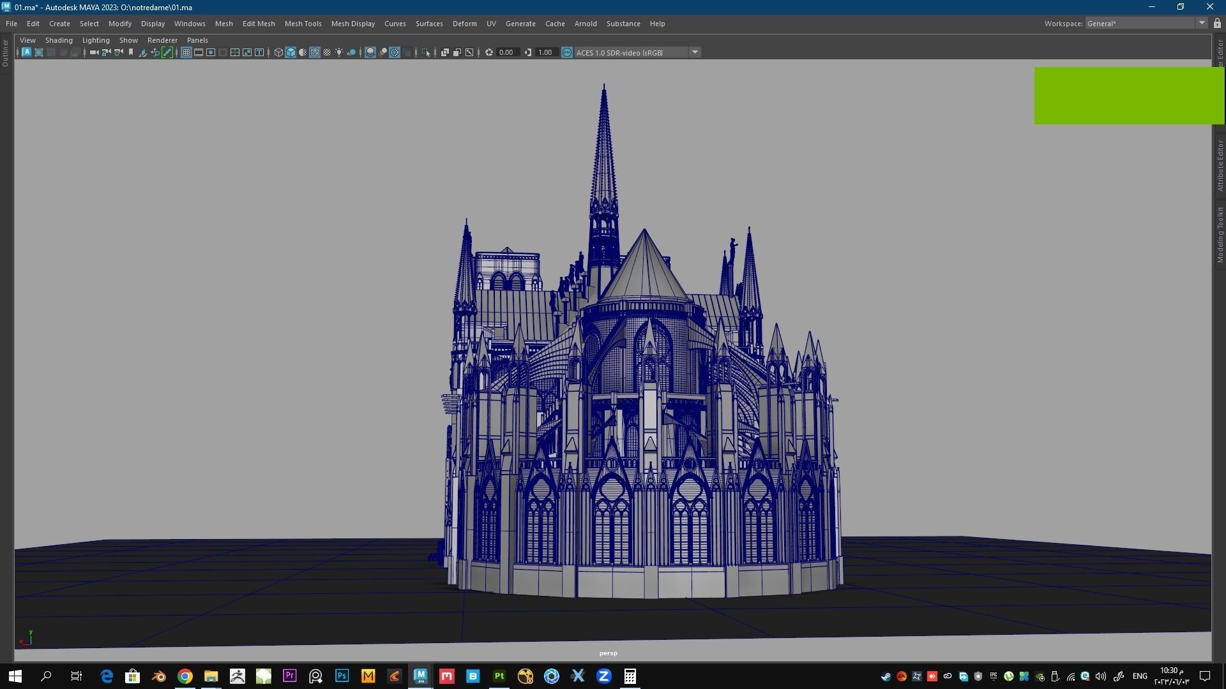Open the File menu
Viewport: 1226px width, 689px height.
11,24
